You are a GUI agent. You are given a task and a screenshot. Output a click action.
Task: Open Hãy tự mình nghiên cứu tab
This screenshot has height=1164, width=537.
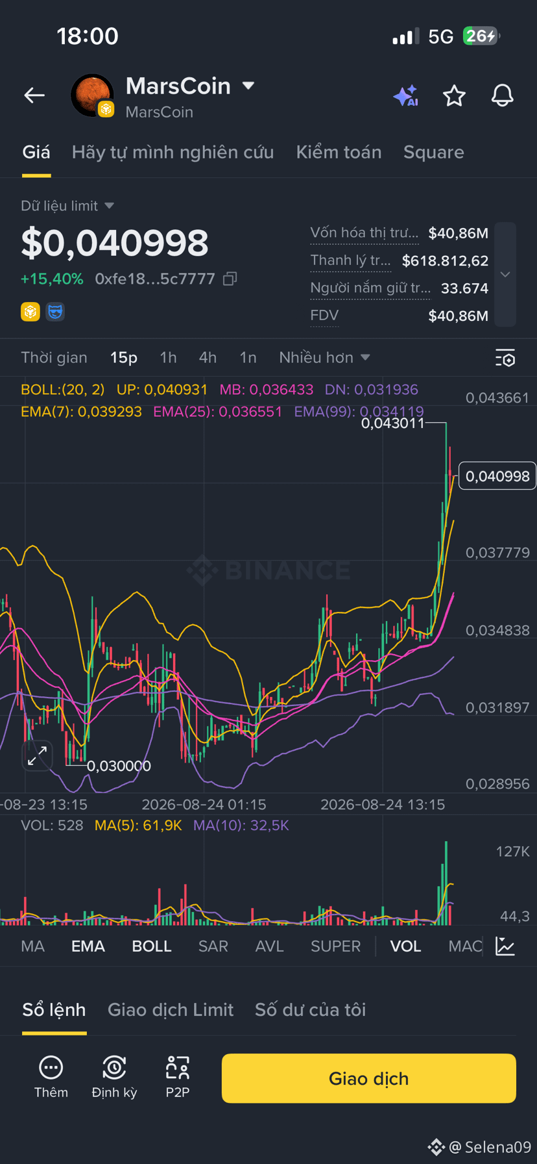173,152
